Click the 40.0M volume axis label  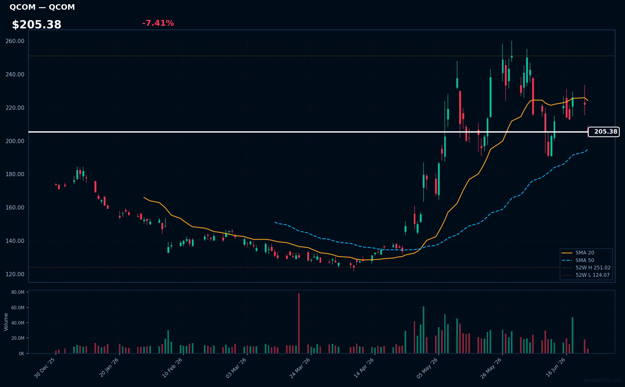pos(18,323)
